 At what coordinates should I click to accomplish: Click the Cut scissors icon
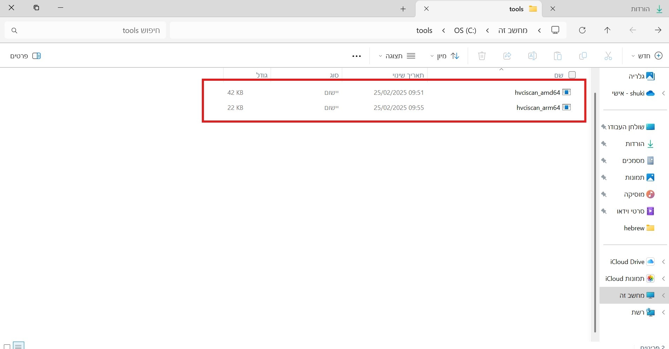608,56
